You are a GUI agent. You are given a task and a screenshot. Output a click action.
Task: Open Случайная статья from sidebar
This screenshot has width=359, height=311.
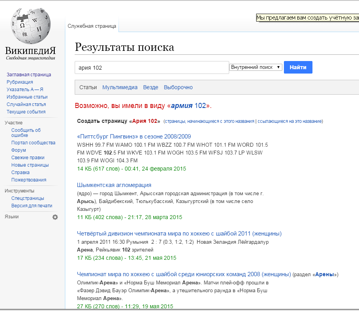[26, 104]
